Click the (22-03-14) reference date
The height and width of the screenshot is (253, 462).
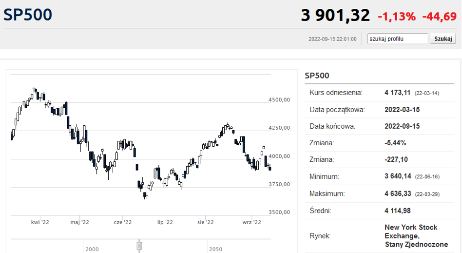coord(427,93)
